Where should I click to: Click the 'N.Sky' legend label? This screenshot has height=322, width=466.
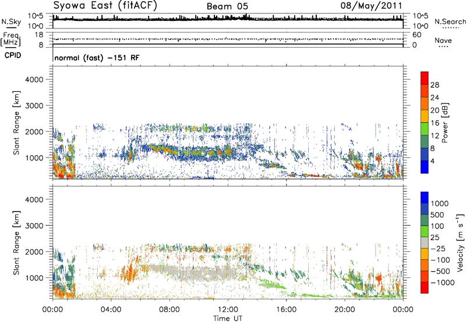11,22
